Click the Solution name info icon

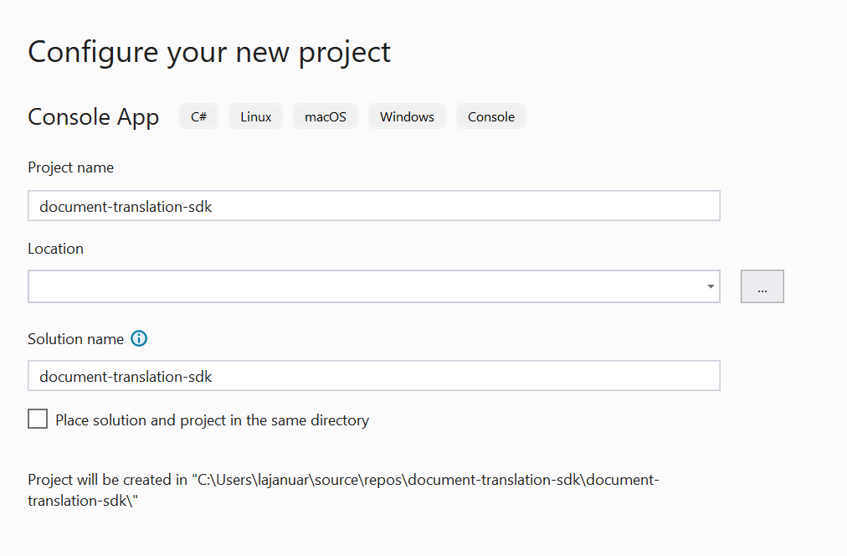click(138, 338)
